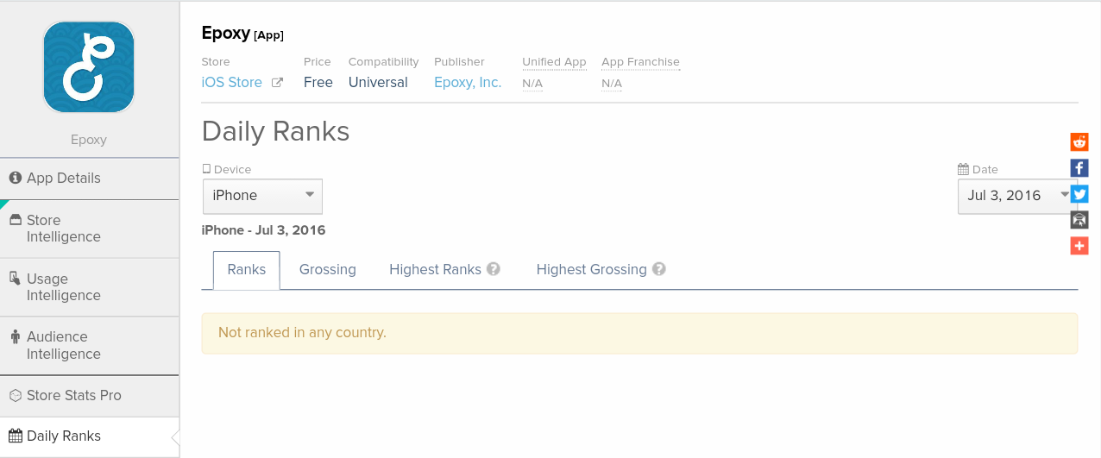Open the Jul 3, 2016 date dropdown
1101x458 pixels.
tap(1013, 196)
